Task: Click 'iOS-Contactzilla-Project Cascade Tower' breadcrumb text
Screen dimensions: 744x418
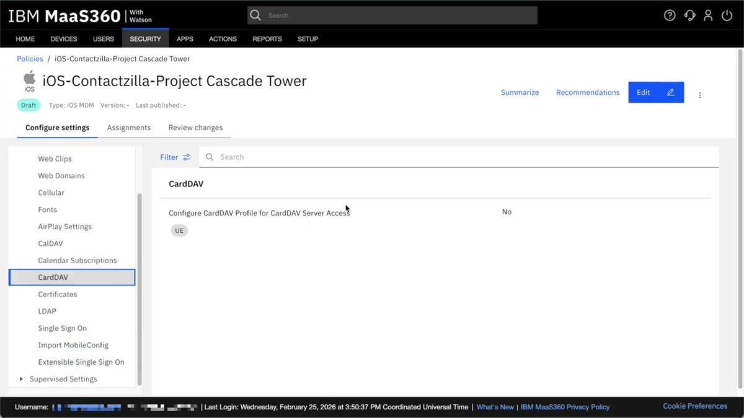Action: click(x=122, y=59)
